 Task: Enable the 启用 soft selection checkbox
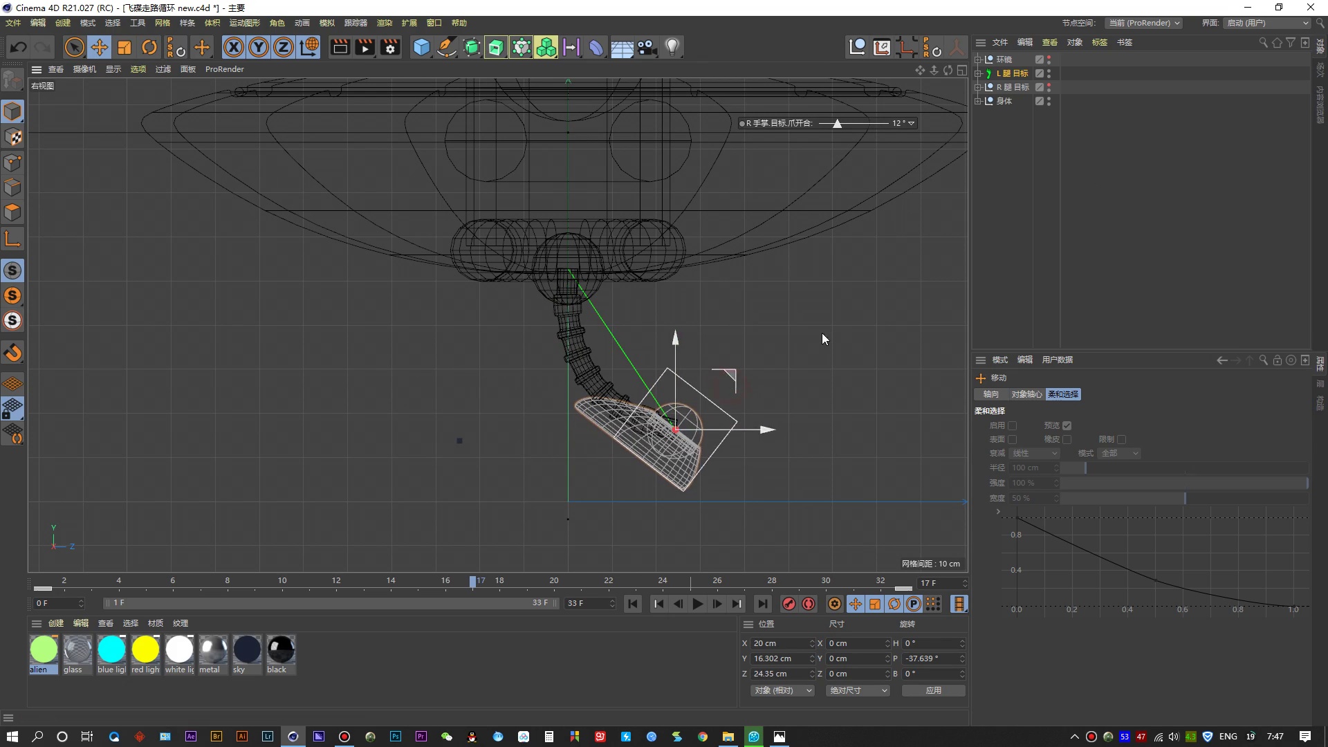click(1013, 425)
